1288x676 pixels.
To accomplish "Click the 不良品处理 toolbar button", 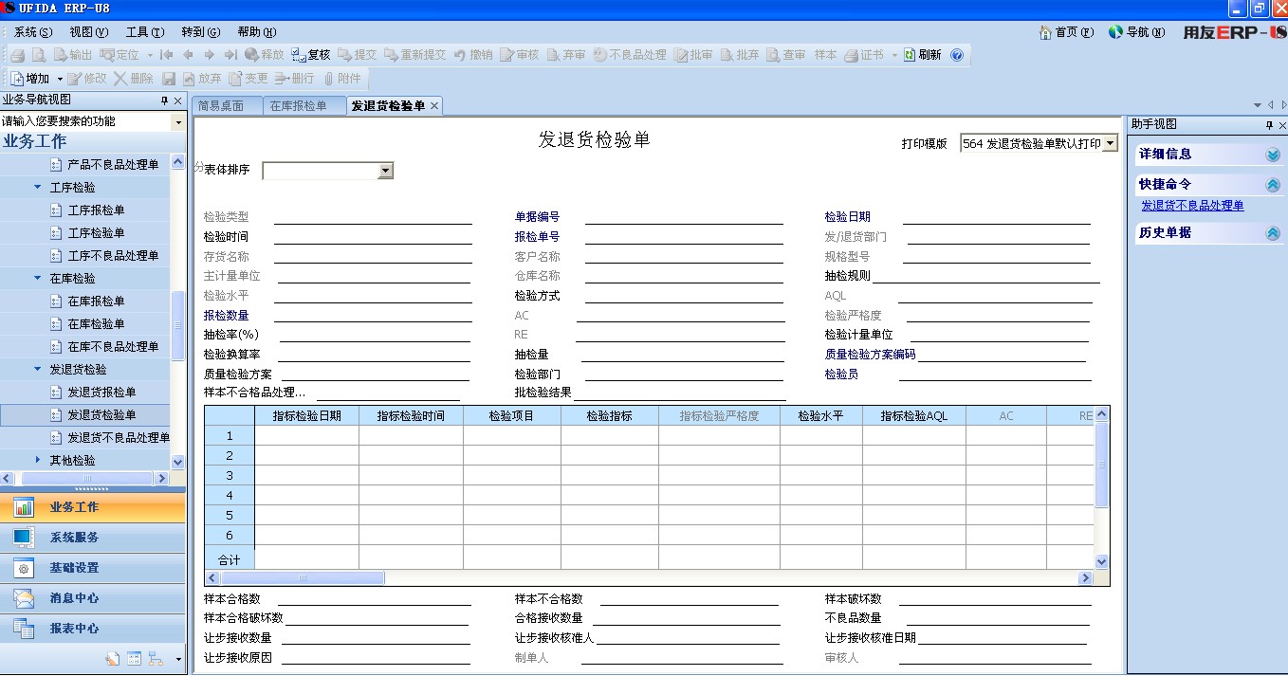I will click(x=631, y=55).
